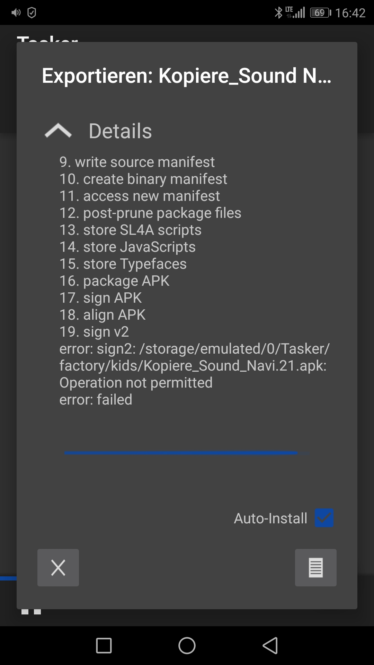This screenshot has width=374, height=665.
Task: Tap the '16. package APK' step line
Action: click(115, 281)
